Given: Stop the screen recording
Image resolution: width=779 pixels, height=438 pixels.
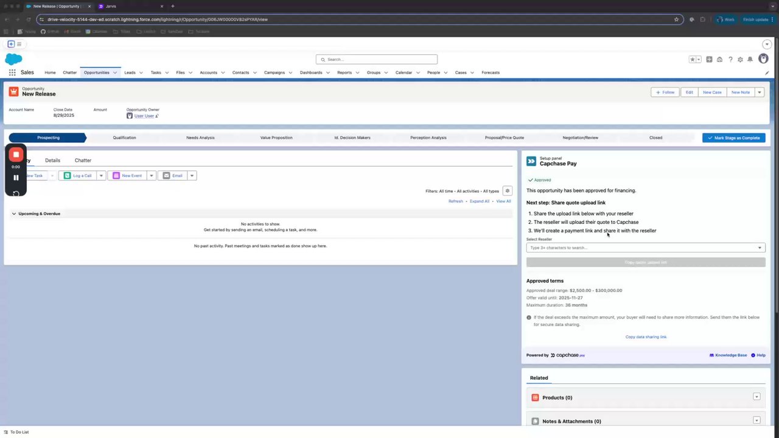Looking at the screenshot, I should point(16,155).
